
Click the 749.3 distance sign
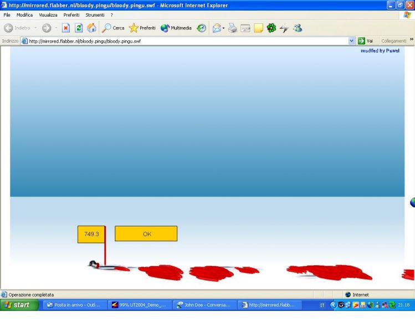(91, 234)
